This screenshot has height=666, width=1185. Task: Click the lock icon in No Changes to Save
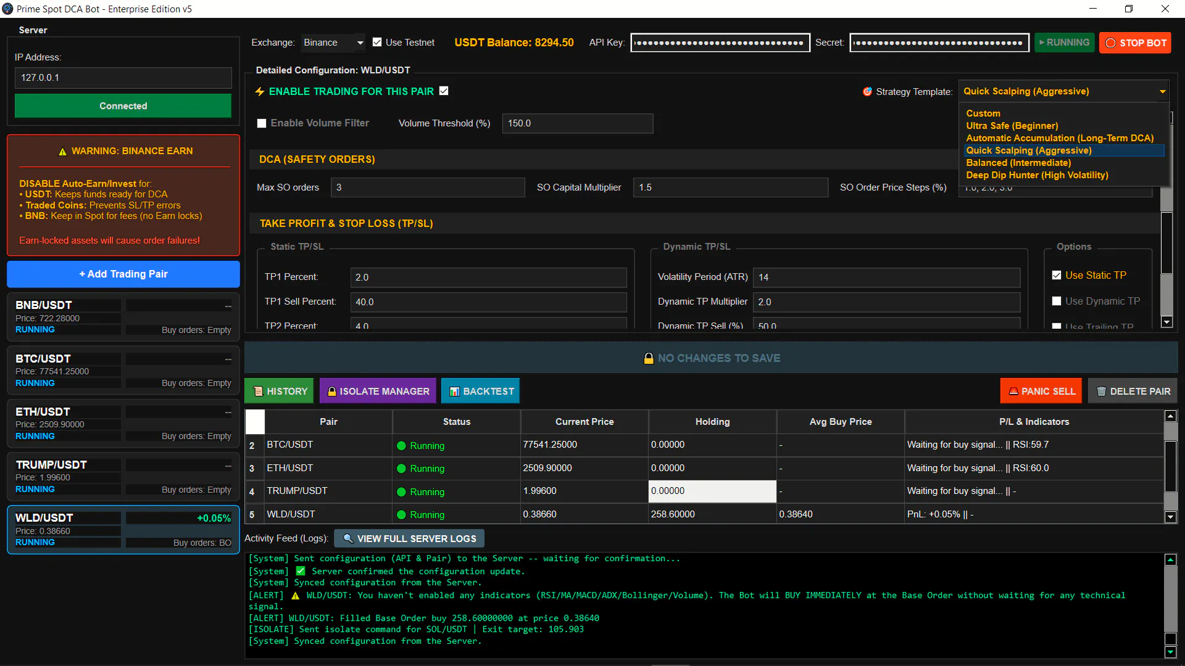[649, 358]
